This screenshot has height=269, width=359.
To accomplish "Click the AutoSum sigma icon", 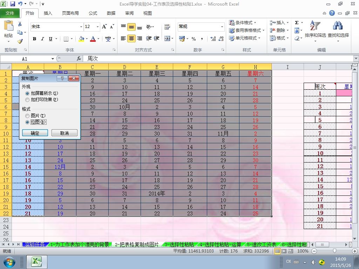I will click(x=297, y=22).
